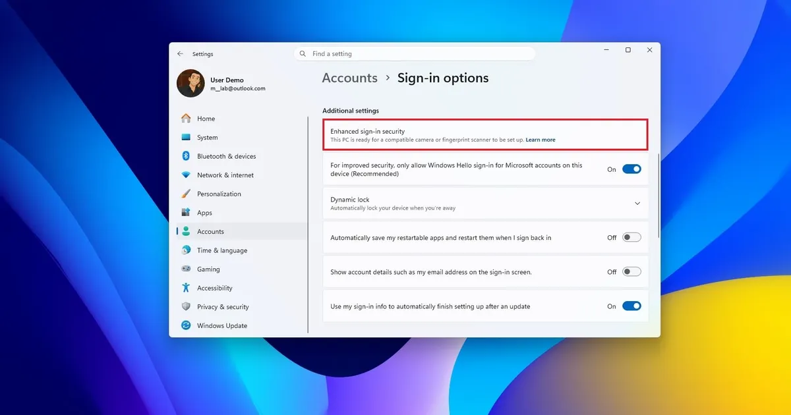Turn off use my sign-in info toggle
The width and height of the screenshot is (791, 415).
pyautogui.click(x=631, y=306)
